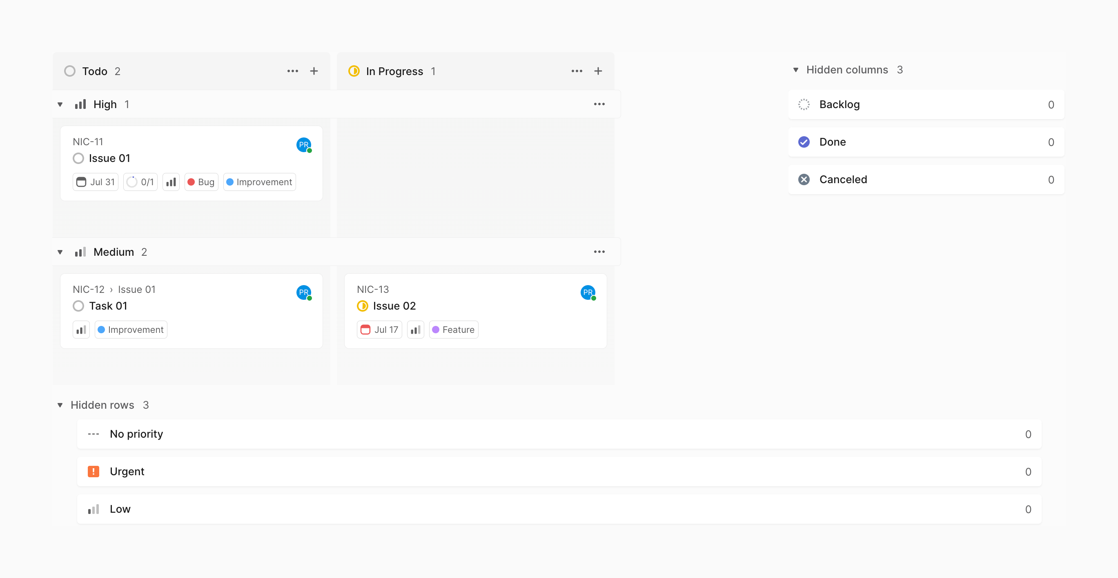Image resolution: width=1118 pixels, height=578 pixels.
Task: Open parent Issue 01 link on NIC-12
Action: point(137,290)
